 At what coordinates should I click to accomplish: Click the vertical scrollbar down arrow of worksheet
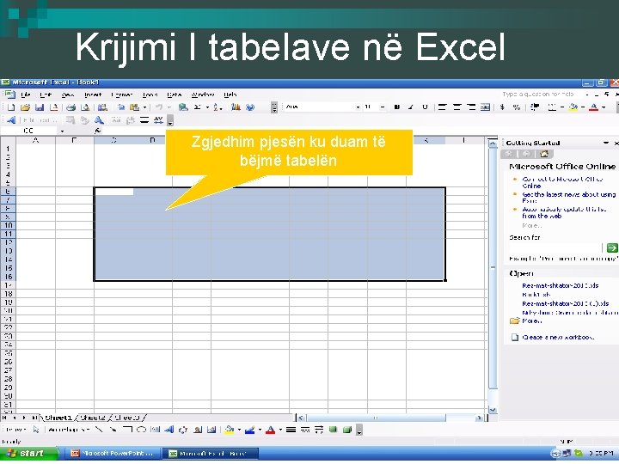pyautogui.click(x=493, y=411)
